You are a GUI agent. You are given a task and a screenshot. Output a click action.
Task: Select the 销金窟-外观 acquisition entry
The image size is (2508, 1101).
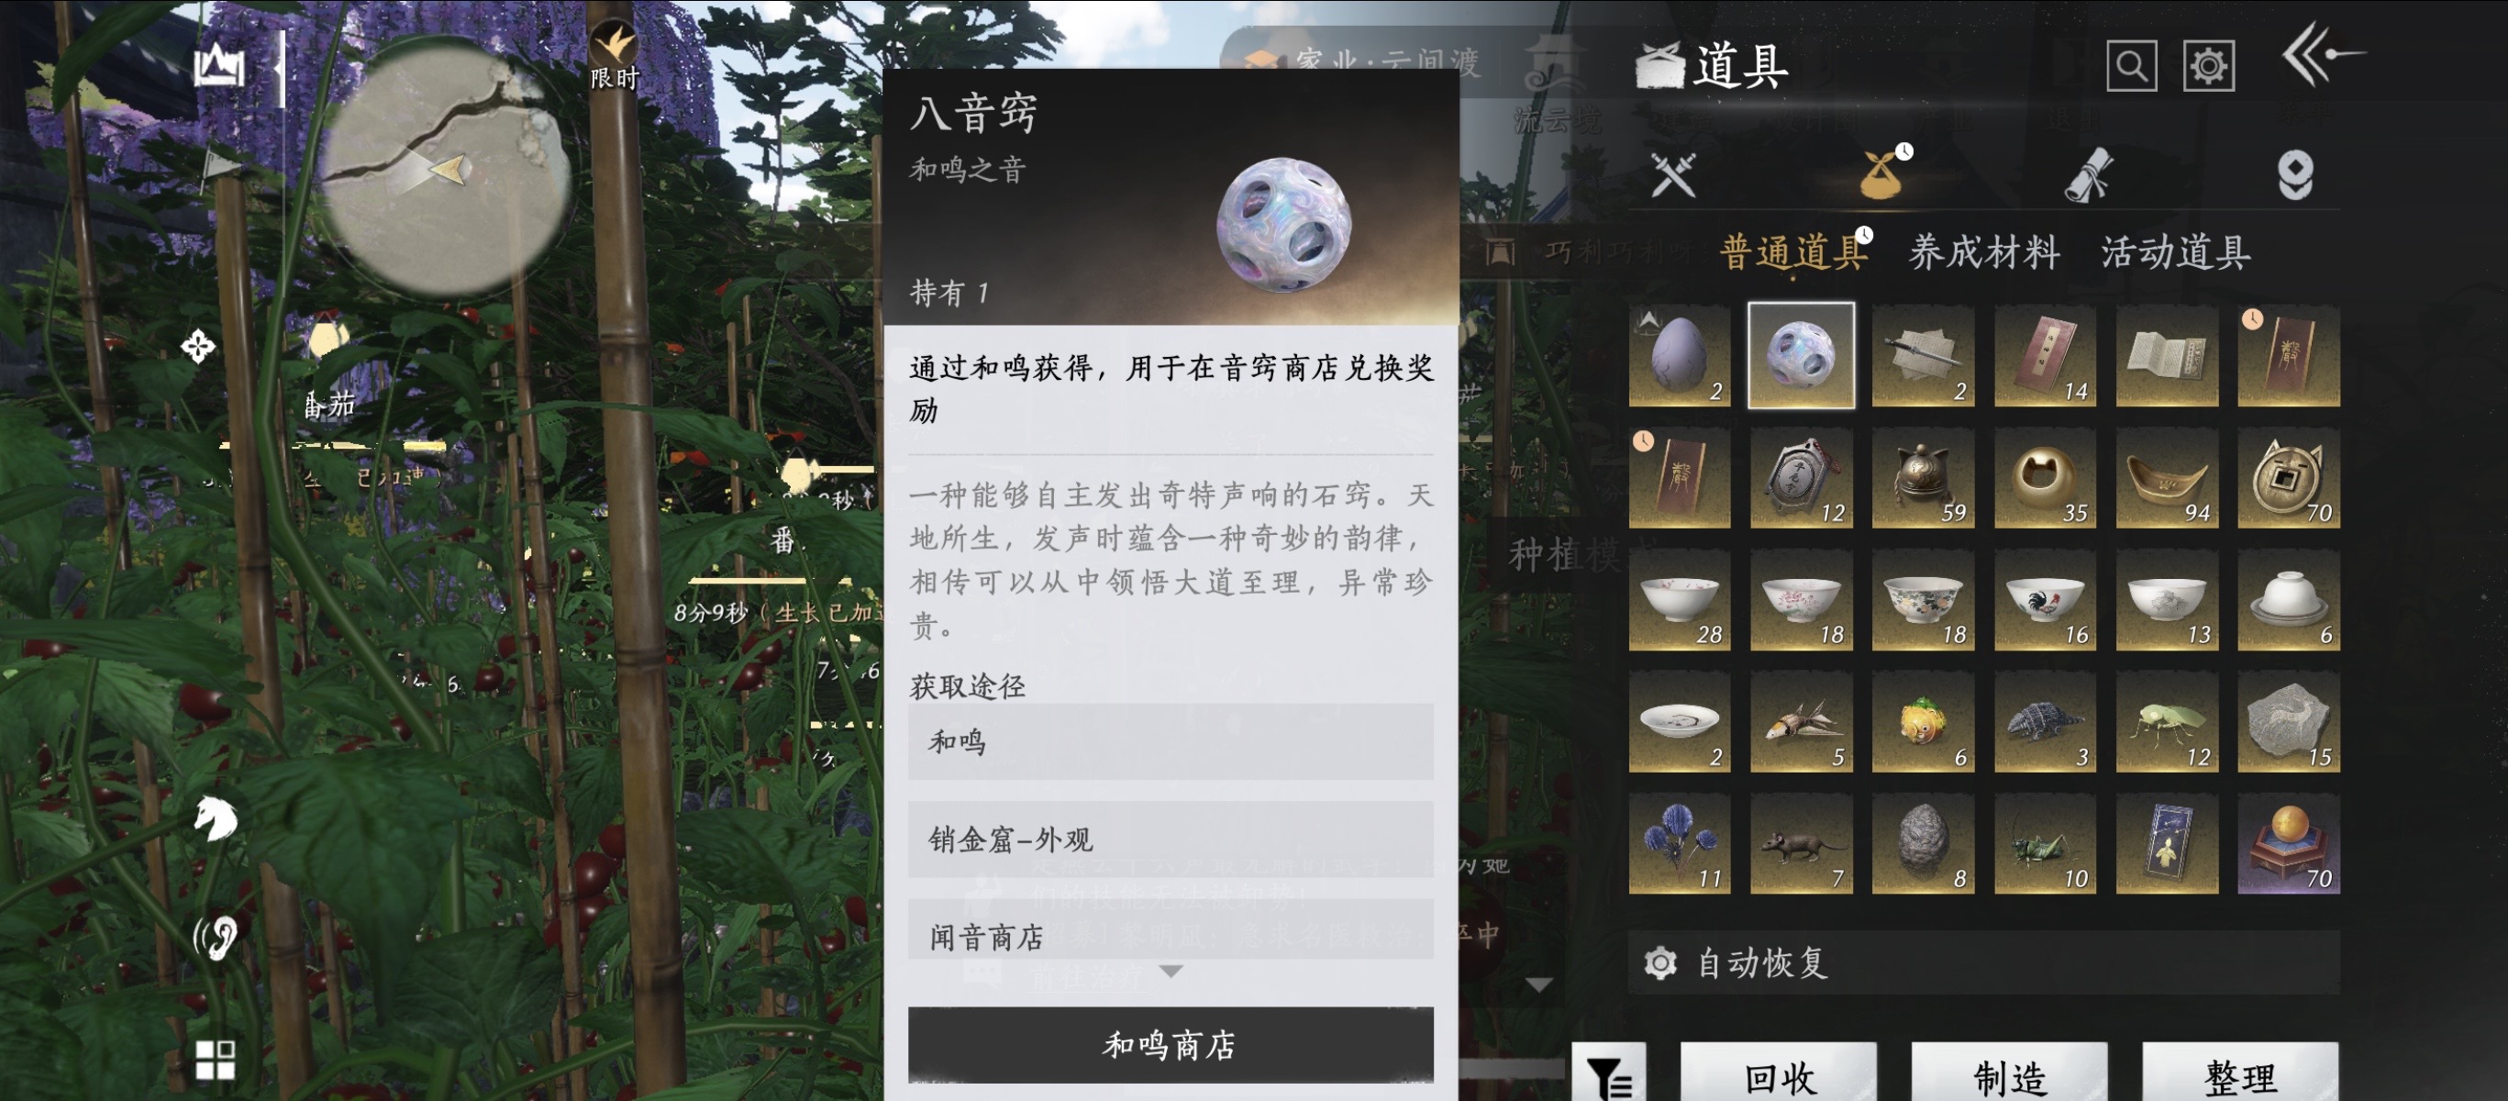(1171, 839)
